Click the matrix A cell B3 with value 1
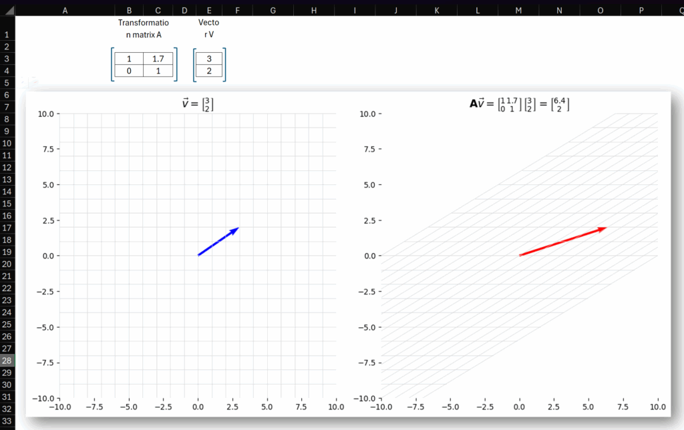Screen dimensions: 684x430 tap(129, 59)
